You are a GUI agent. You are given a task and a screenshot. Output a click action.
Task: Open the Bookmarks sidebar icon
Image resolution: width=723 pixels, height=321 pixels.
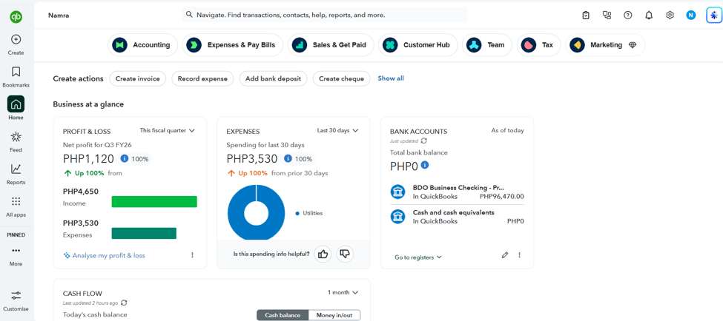[x=16, y=72]
